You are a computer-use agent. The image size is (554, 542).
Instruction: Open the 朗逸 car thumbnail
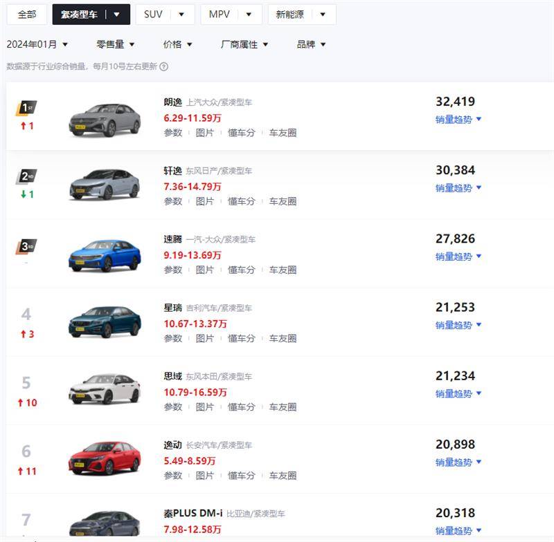(x=105, y=119)
